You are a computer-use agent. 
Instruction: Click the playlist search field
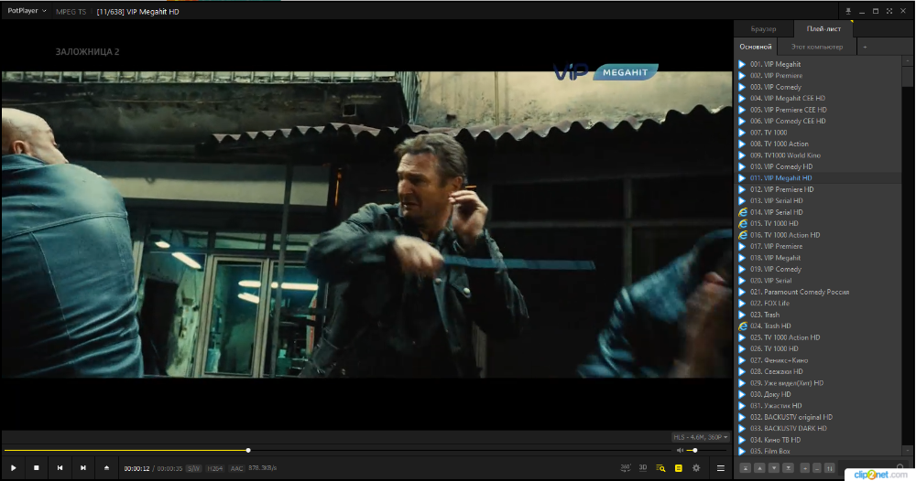(873, 467)
